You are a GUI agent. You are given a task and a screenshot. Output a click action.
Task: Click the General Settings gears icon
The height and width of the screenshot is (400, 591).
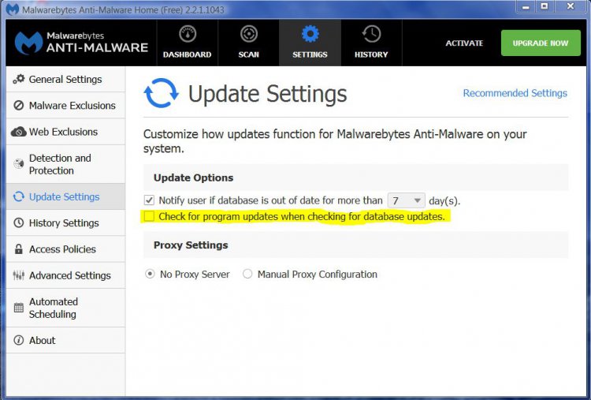[19, 79]
